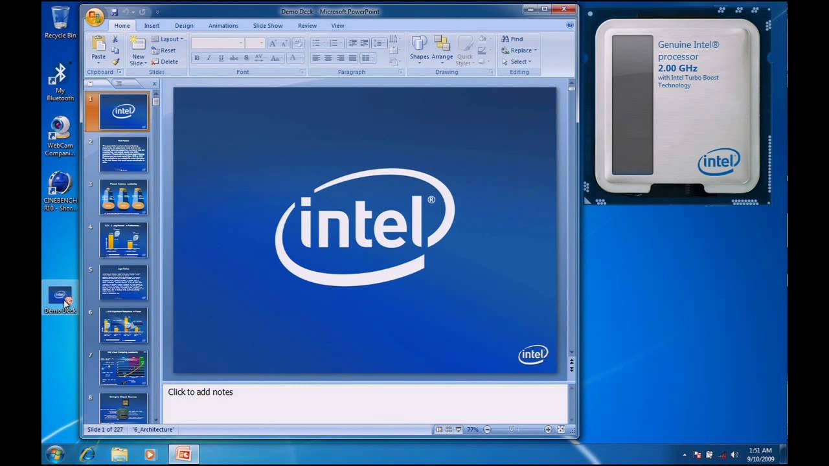The width and height of the screenshot is (829, 466).
Task: Reset the slide layout
Action: pyautogui.click(x=164, y=50)
